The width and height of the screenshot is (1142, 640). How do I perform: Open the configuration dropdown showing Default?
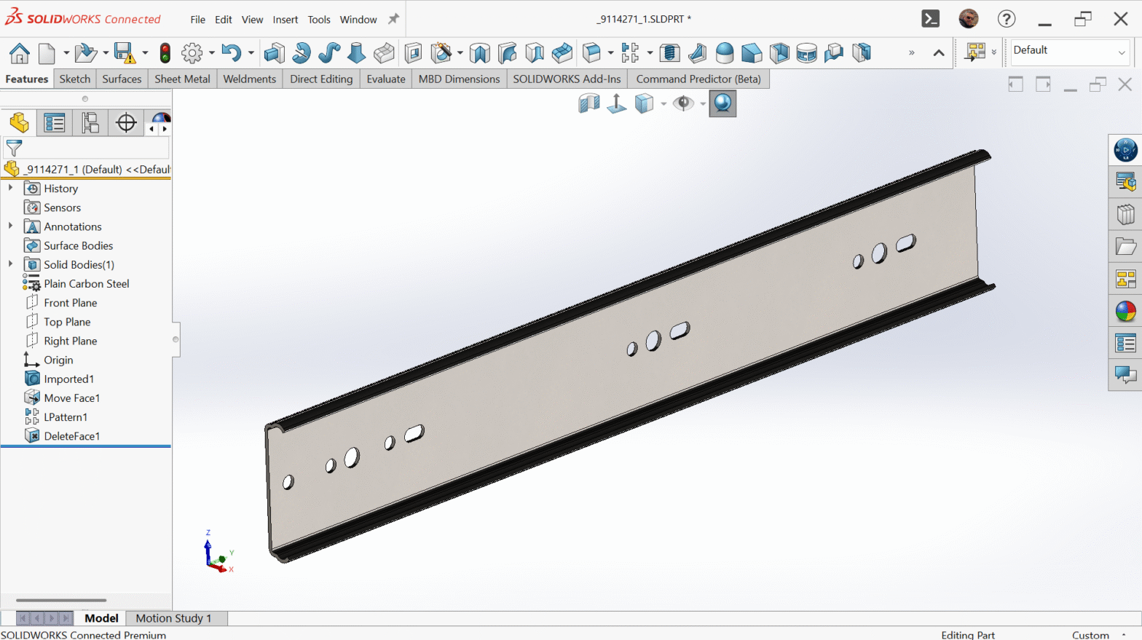pyautogui.click(x=1069, y=51)
